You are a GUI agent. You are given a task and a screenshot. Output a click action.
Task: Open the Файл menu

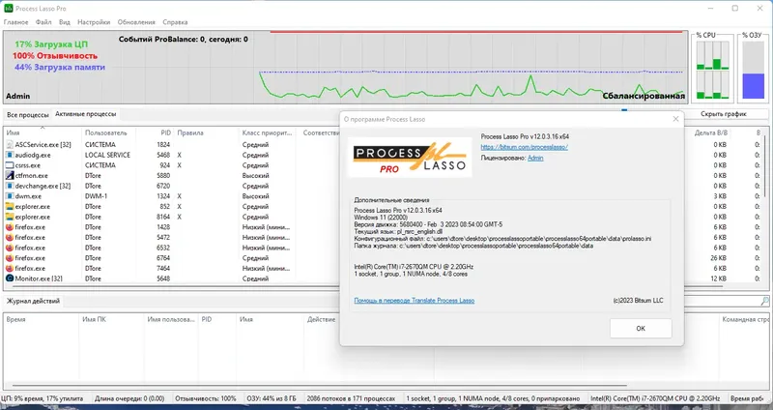pos(43,22)
